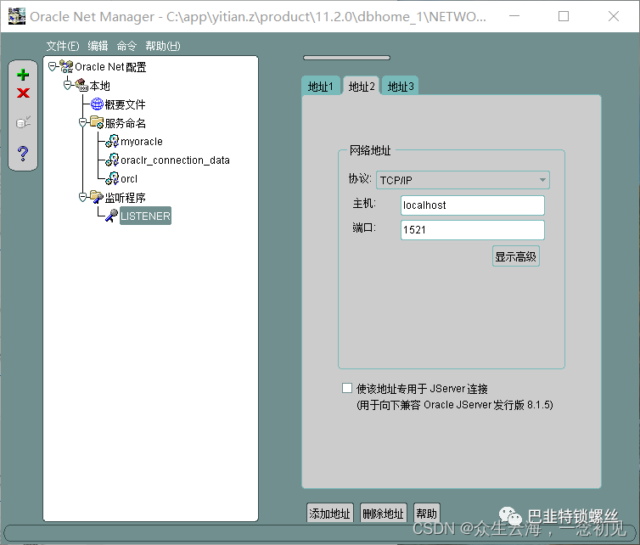
Task: Open the 命令 menu
Action: click(x=126, y=46)
